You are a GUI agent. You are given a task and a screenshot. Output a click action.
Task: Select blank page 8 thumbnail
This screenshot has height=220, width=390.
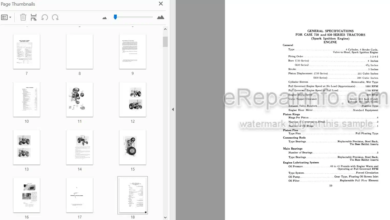80,52
